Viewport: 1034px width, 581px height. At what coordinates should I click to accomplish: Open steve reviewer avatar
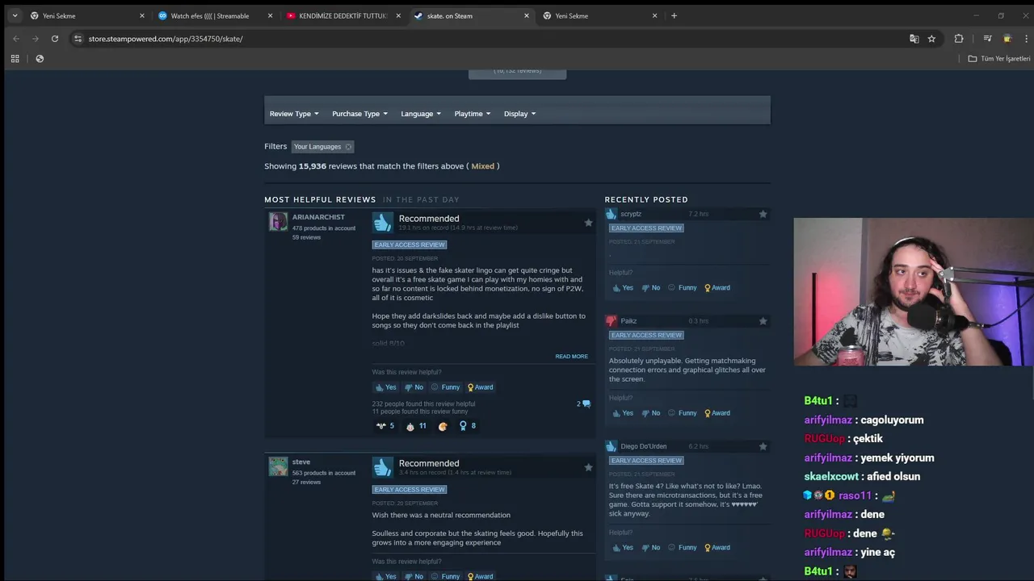[x=278, y=466]
